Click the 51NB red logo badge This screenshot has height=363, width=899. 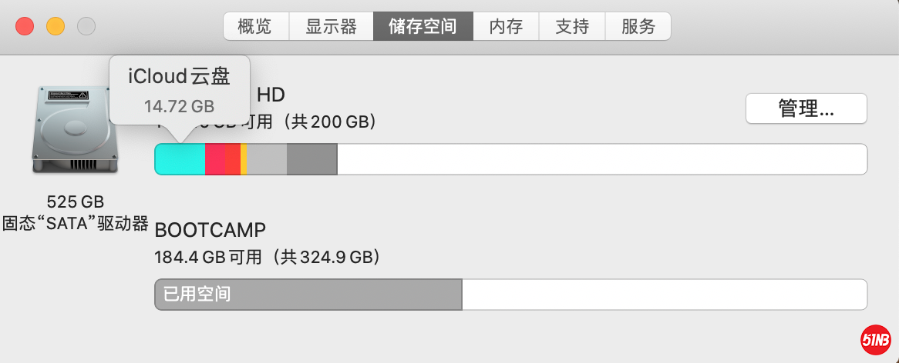[876, 339]
